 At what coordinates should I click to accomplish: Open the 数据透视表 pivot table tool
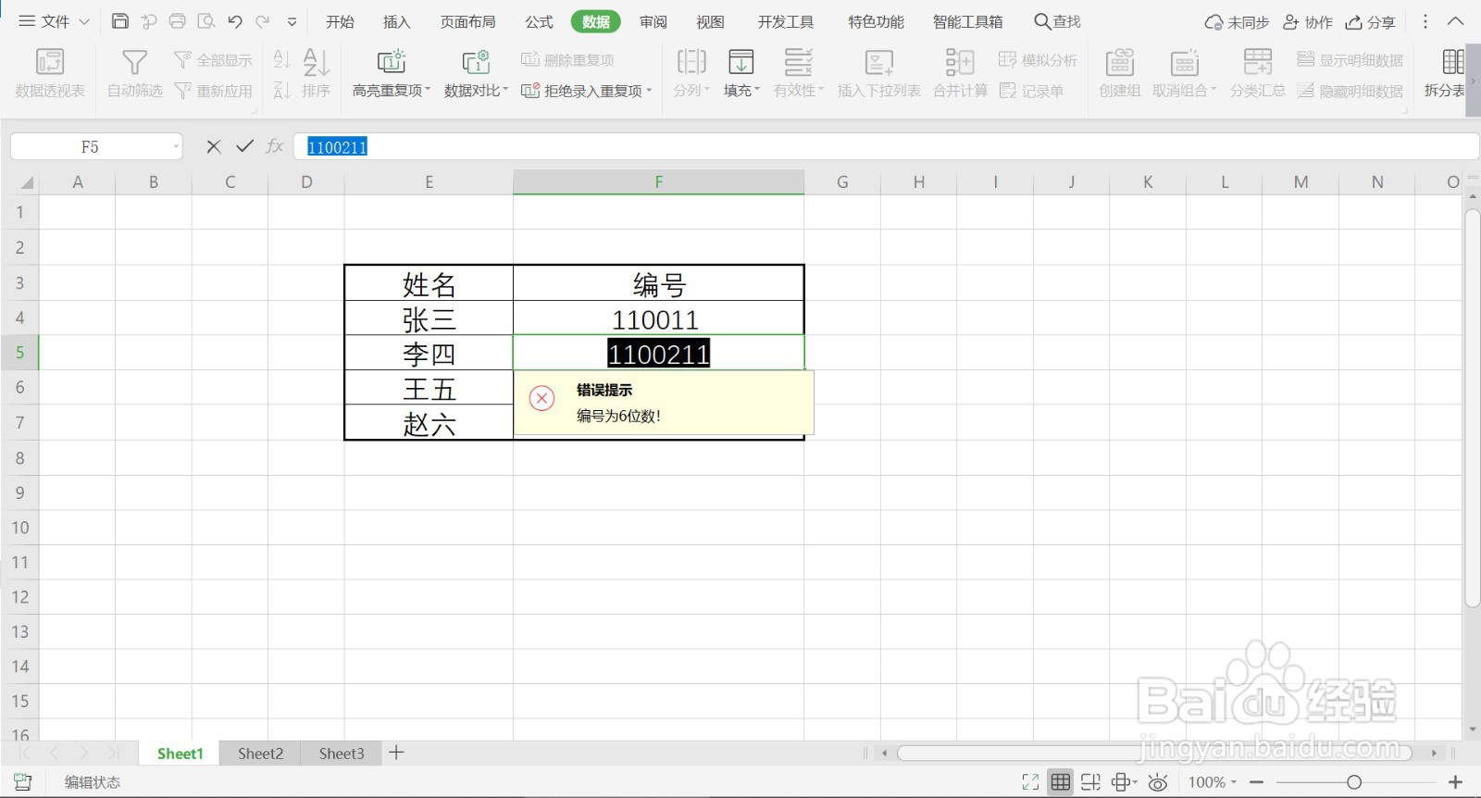click(x=50, y=73)
